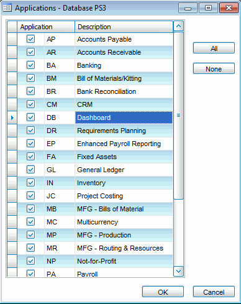241x304 pixels.
Task: Select the MFG - Bills of Material cell
Action: (x=124, y=209)
